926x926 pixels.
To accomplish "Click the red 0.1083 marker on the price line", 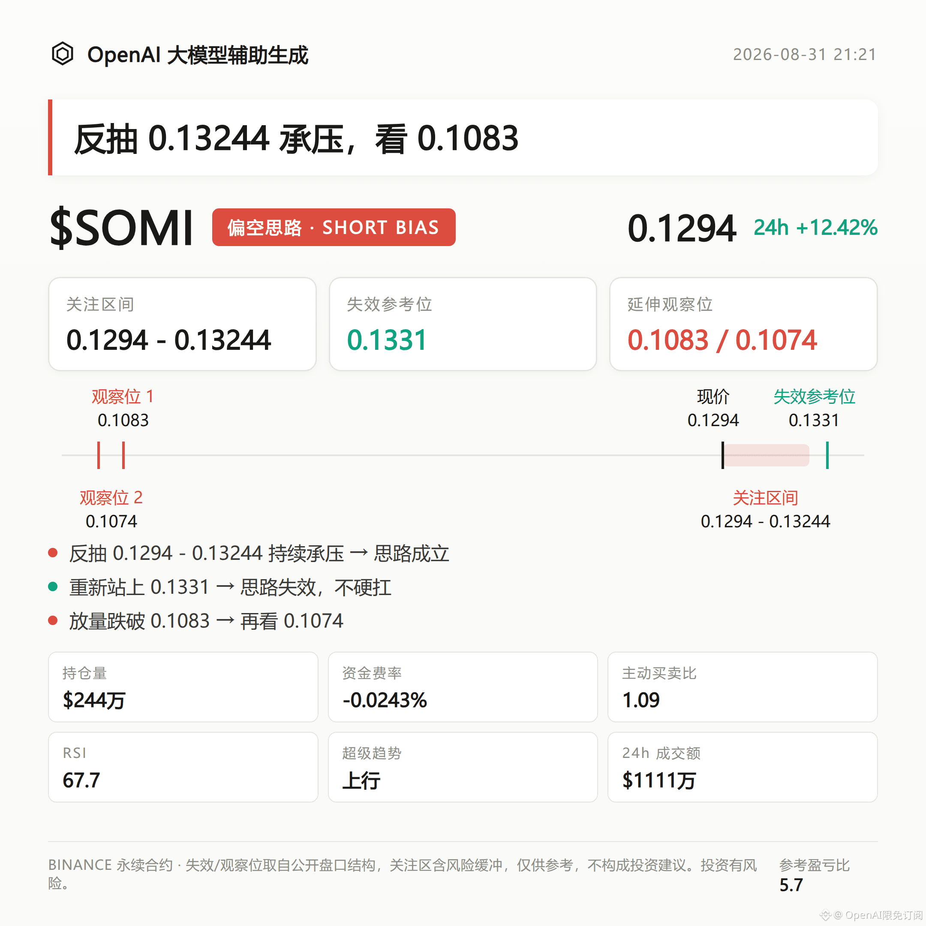I will (x=123, y=455).
